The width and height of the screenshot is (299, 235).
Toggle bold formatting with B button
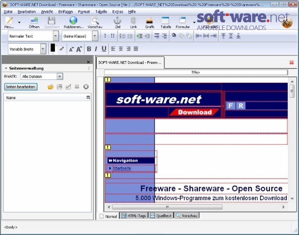click(89, 49)
